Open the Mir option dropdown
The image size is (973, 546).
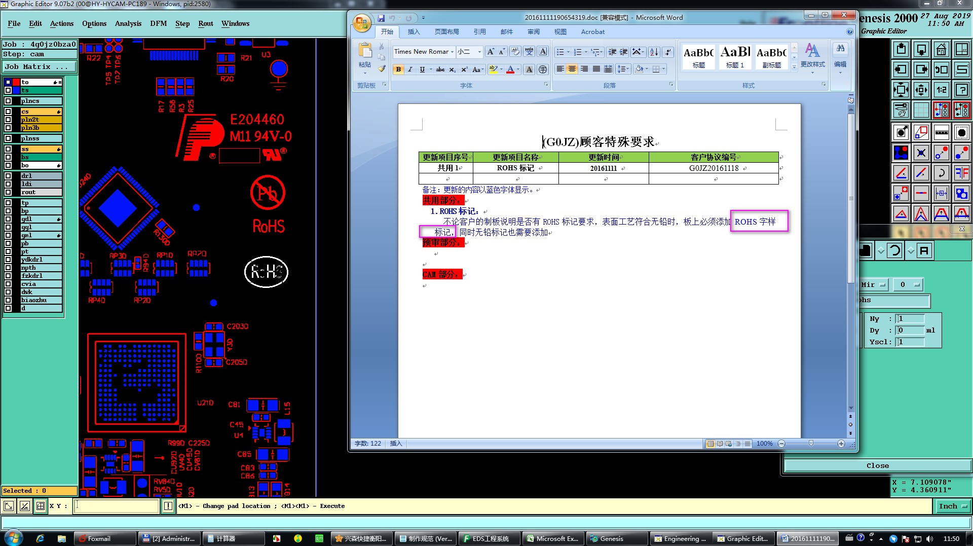874,285
